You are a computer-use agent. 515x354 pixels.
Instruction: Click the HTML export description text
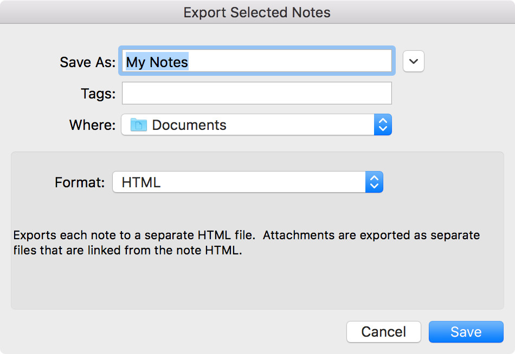pos(246,243)
